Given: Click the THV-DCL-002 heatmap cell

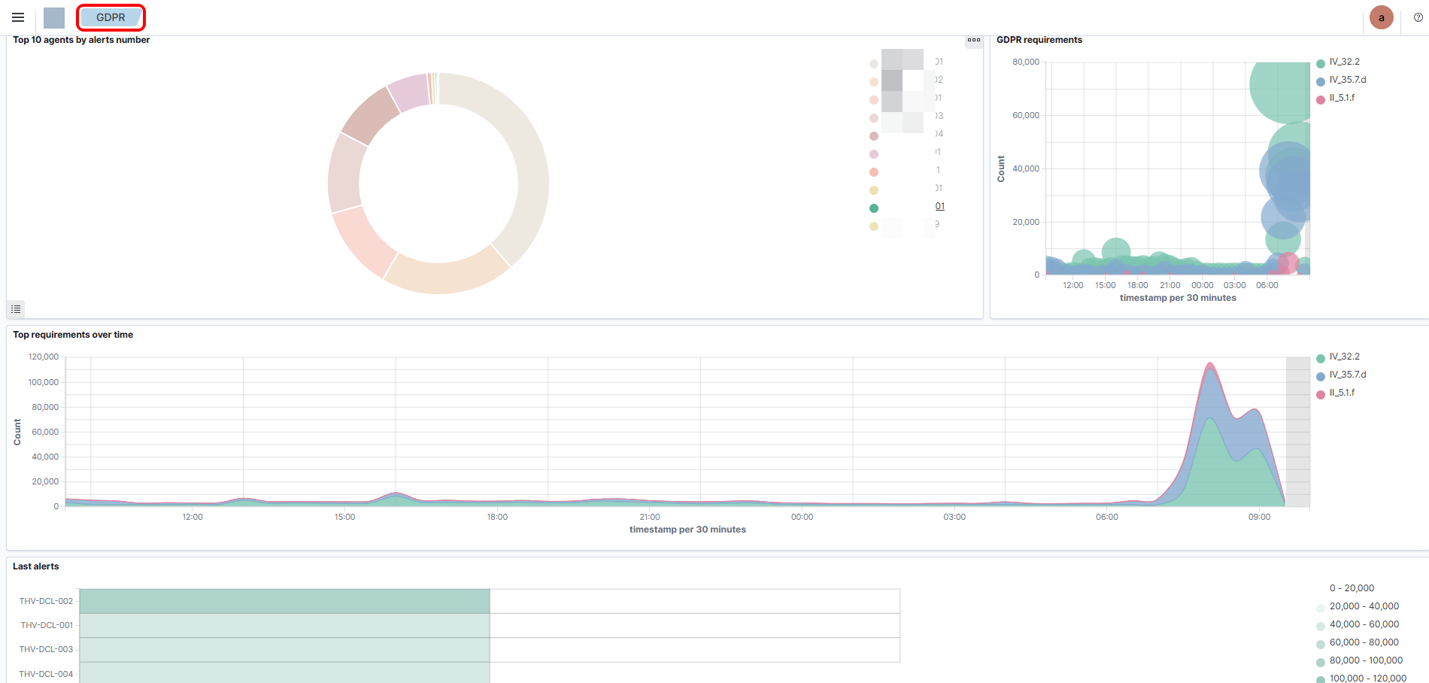Looking at the screenshot, I should click(284, 601).
